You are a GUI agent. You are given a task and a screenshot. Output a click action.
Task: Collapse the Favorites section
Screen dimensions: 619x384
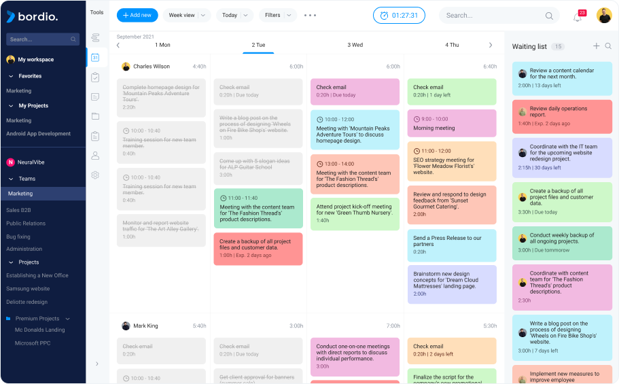[11, 76]
